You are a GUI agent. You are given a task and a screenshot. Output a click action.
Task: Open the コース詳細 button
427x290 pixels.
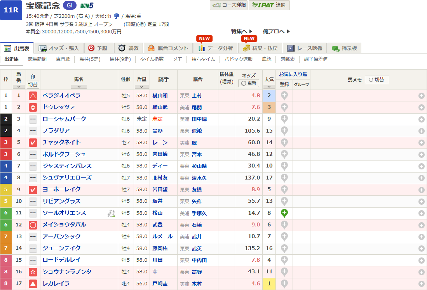[228, 5]
